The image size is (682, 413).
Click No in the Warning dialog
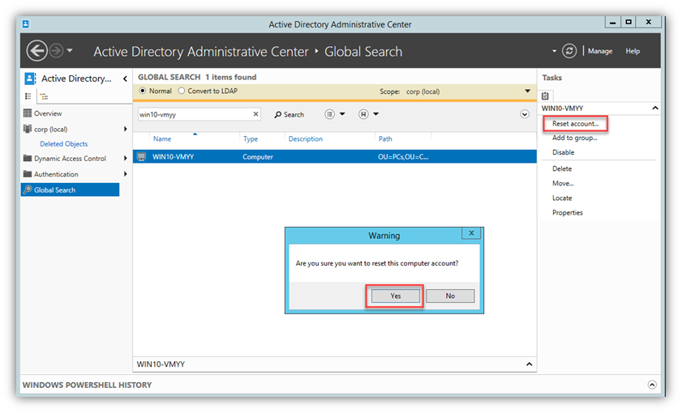pyautogui.click(x=450, y=296)
